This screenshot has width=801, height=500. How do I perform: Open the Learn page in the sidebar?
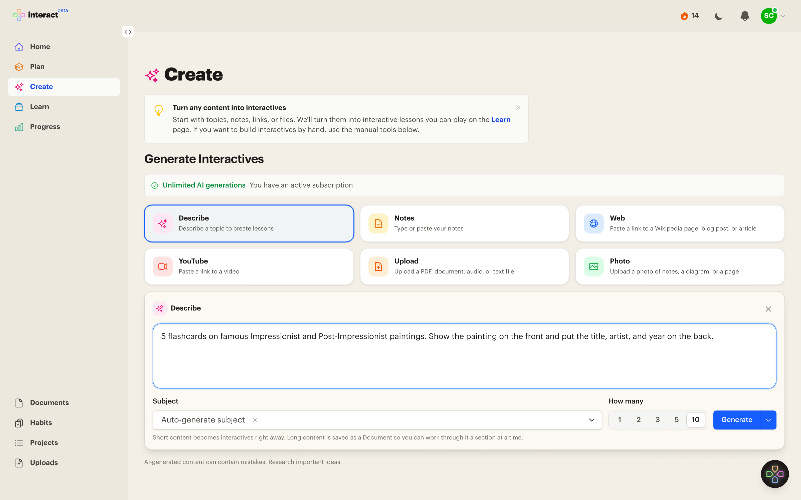(64, 107)
